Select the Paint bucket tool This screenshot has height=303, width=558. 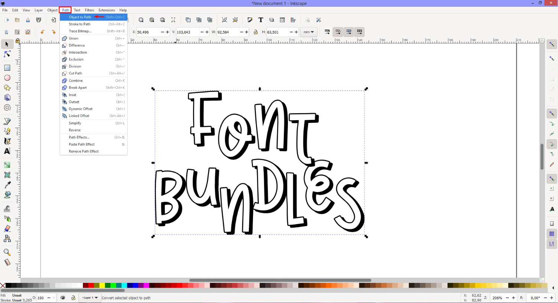pyautogui.click(x=7, y=195)
